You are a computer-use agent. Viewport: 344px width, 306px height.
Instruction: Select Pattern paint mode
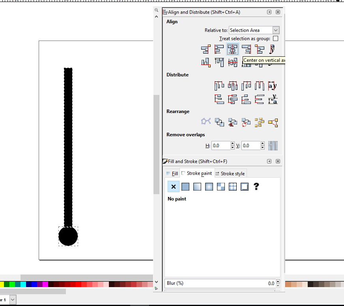click(x=233, y=187)
